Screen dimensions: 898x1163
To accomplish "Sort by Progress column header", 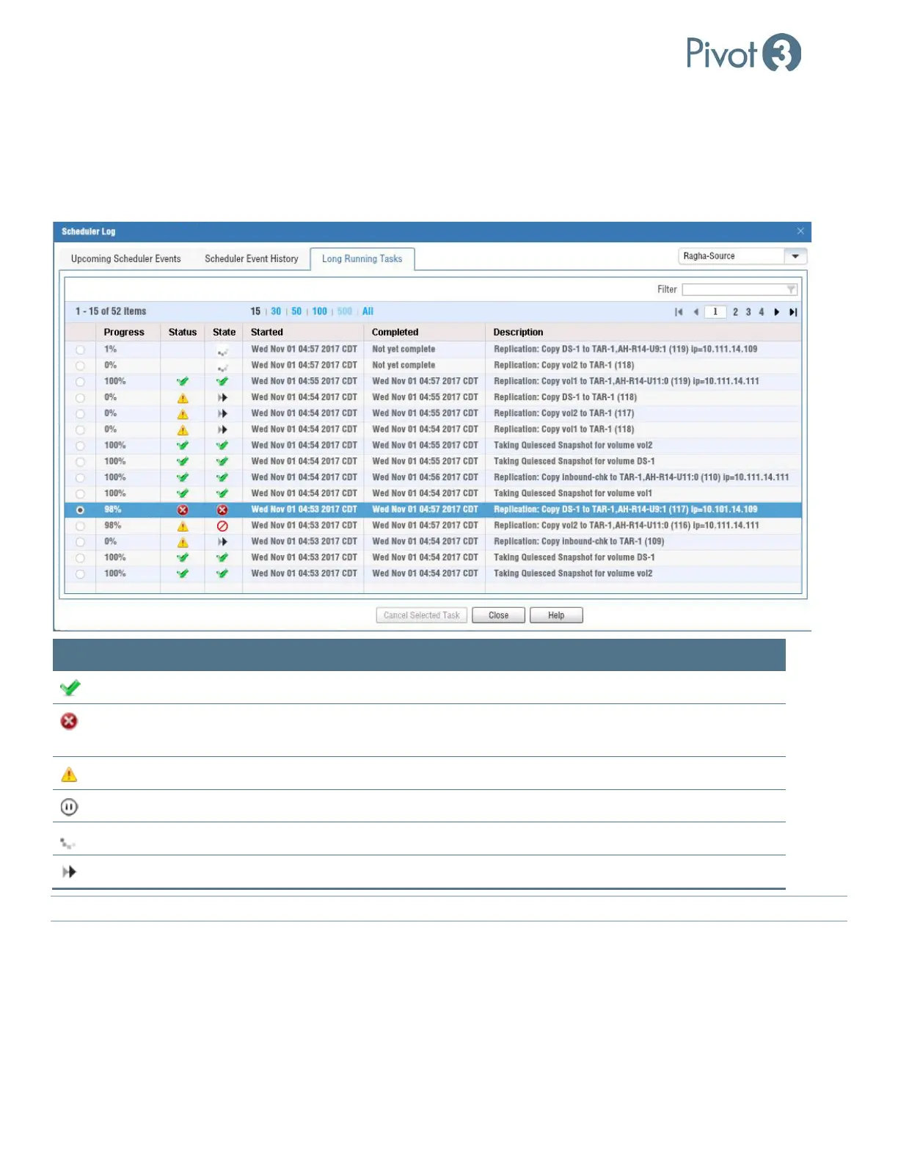I will click(124, 332).
